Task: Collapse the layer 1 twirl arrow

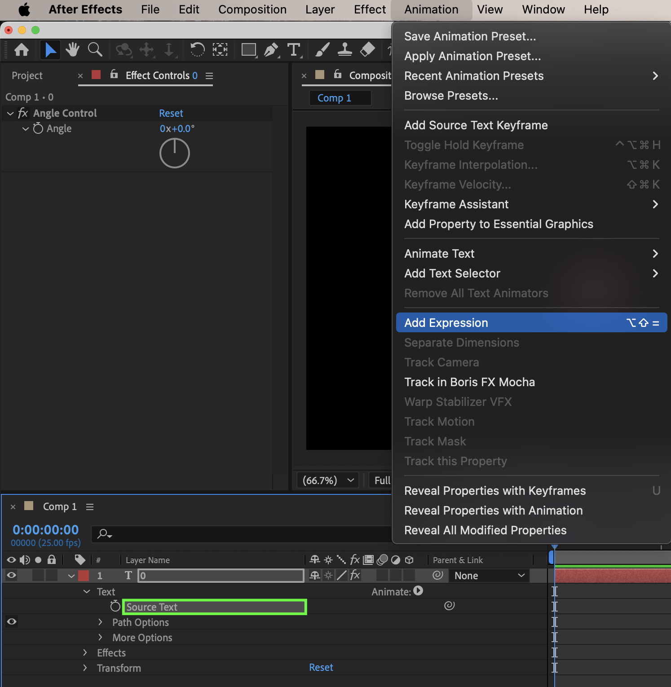Action: coord(71,576)
